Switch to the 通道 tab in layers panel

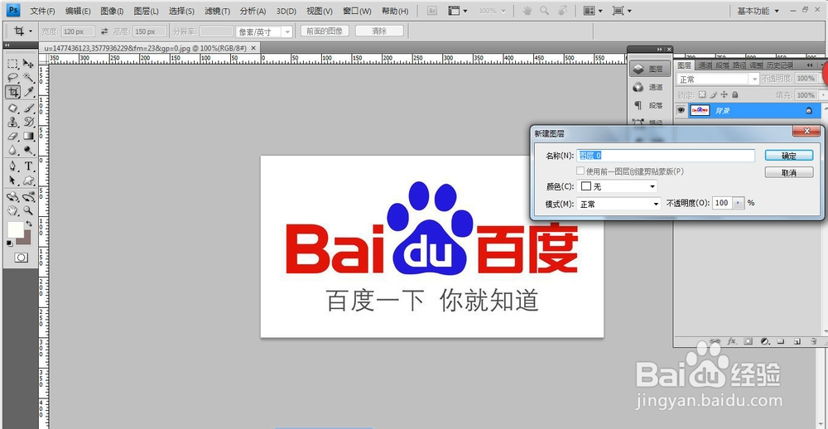point(705,65)
